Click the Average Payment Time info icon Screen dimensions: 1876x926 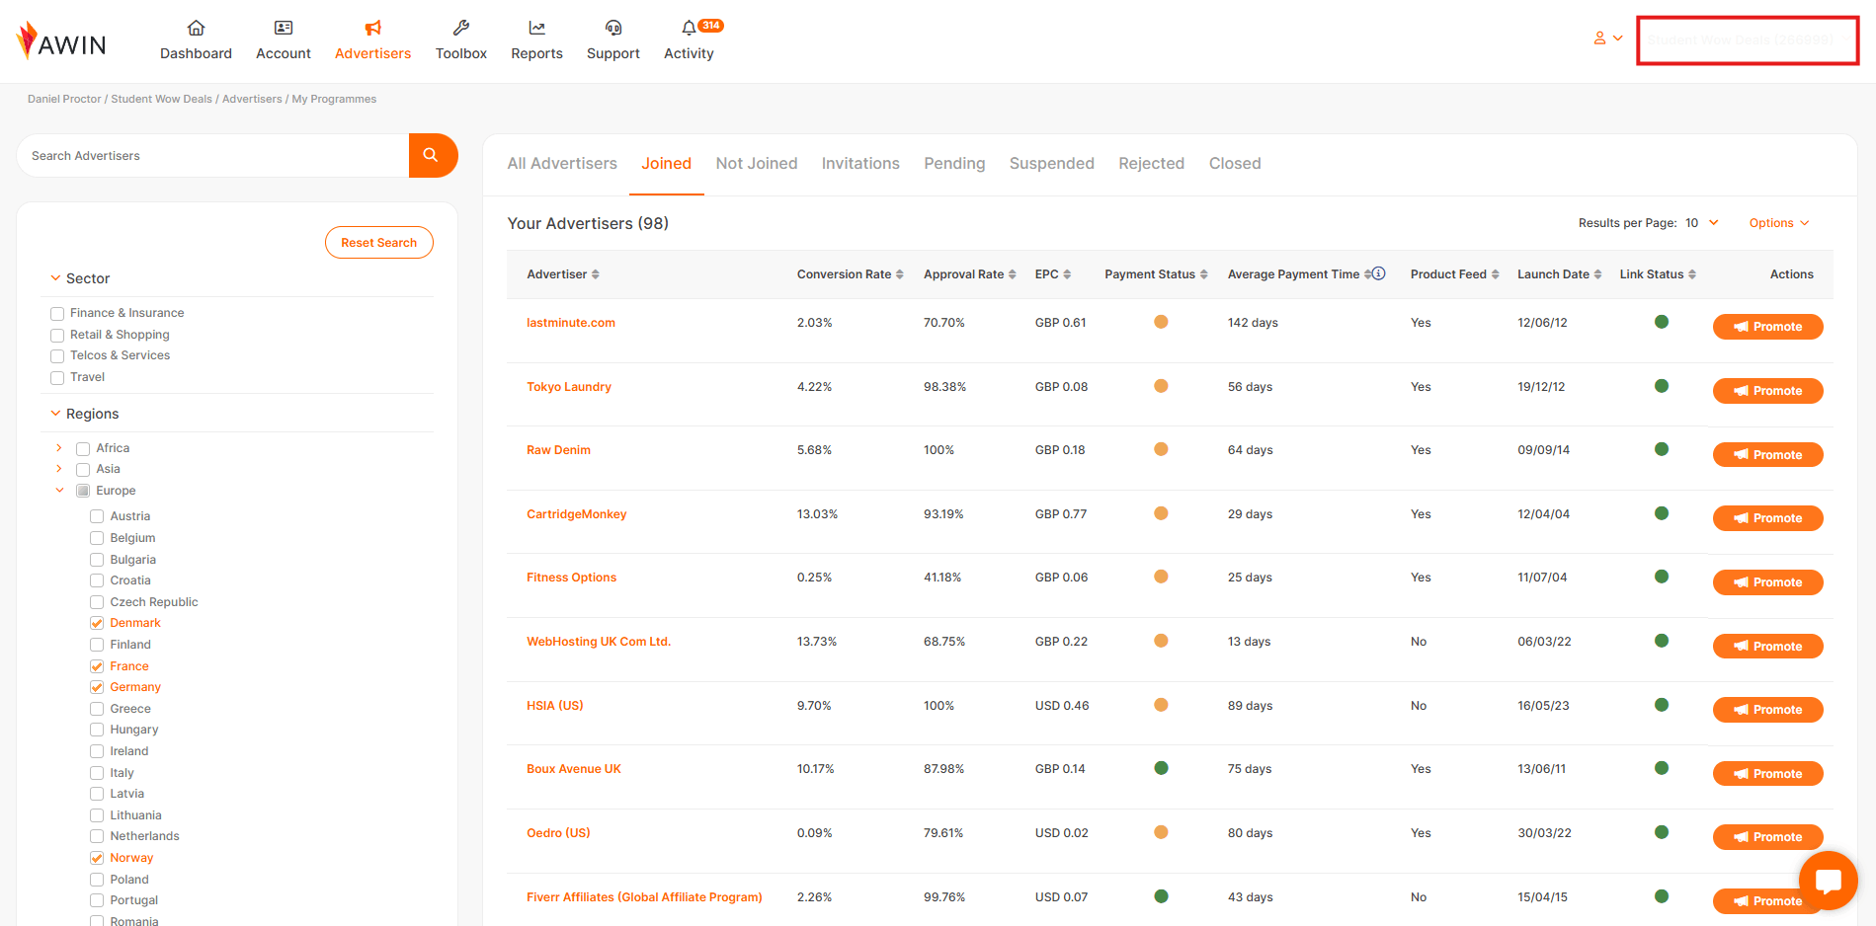(1379, 273)
